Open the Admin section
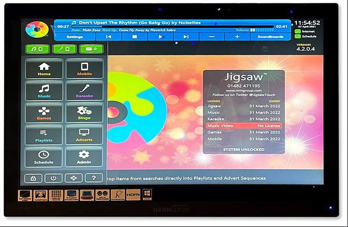Screen dimensions: 348x227 [84, 157]
